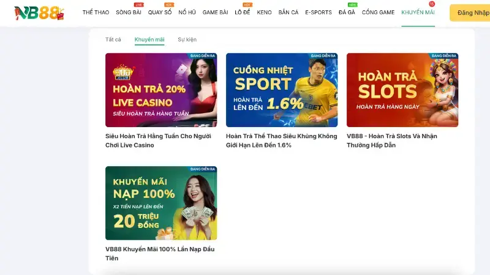This screenshot has height=275, width=490.
Task: Open Cổng Game menu item
Action: 378,12
